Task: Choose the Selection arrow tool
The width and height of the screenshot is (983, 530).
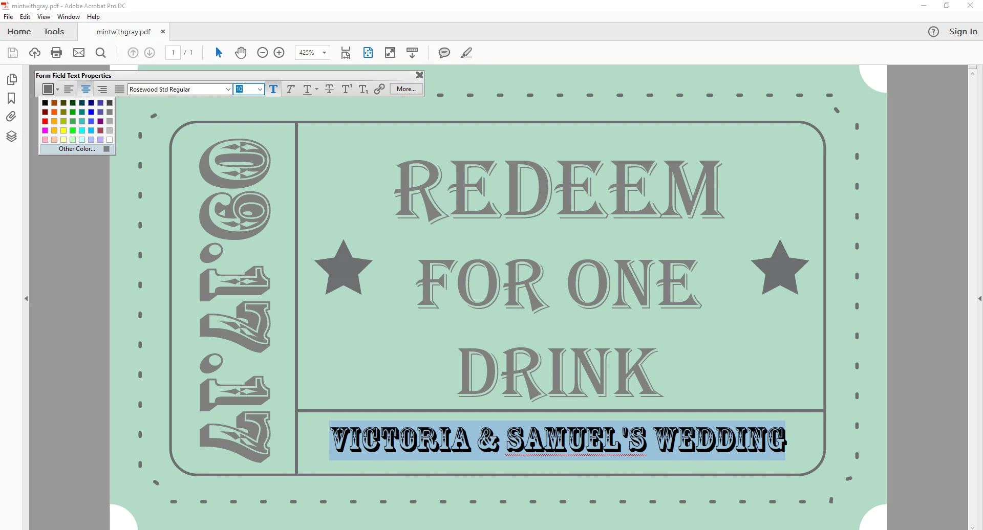Action: (219, 53)
